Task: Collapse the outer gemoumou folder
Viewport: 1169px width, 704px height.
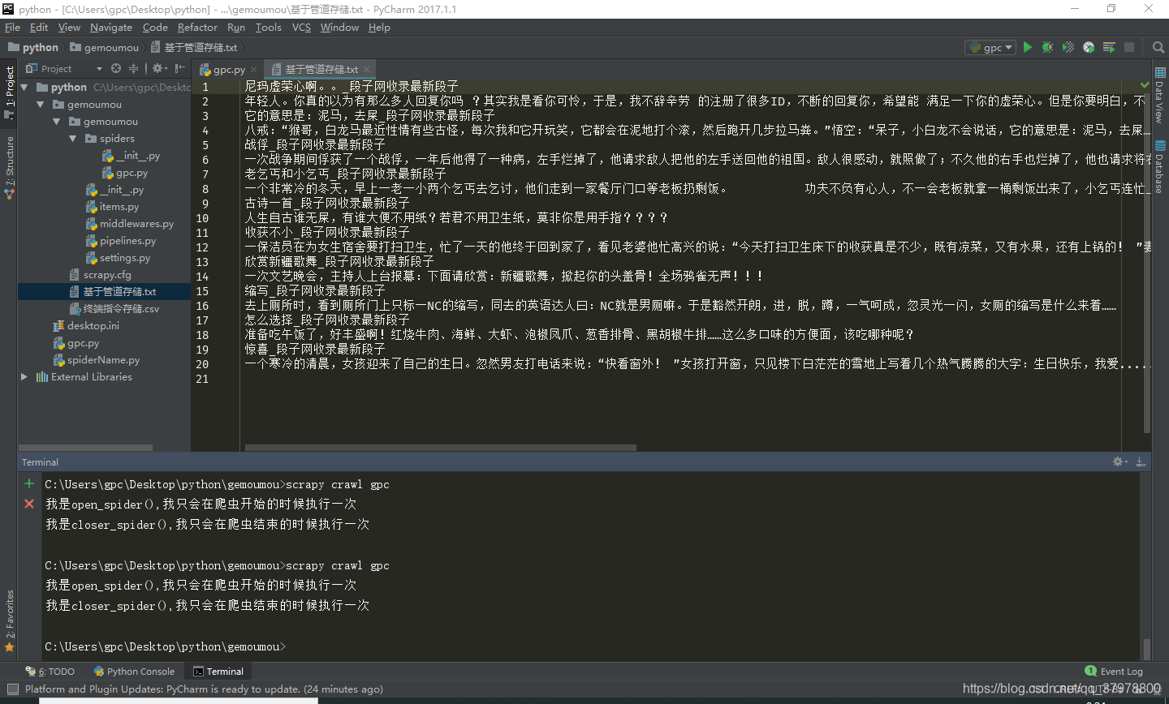Action: coord(41,104)
